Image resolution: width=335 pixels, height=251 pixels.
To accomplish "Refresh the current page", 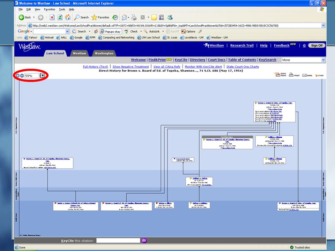I will point(60,17).
